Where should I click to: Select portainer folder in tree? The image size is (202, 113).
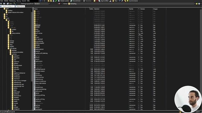click(16, 94)
